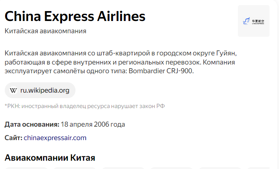Click the blue wing emblem in the logo

coord(247,21)
